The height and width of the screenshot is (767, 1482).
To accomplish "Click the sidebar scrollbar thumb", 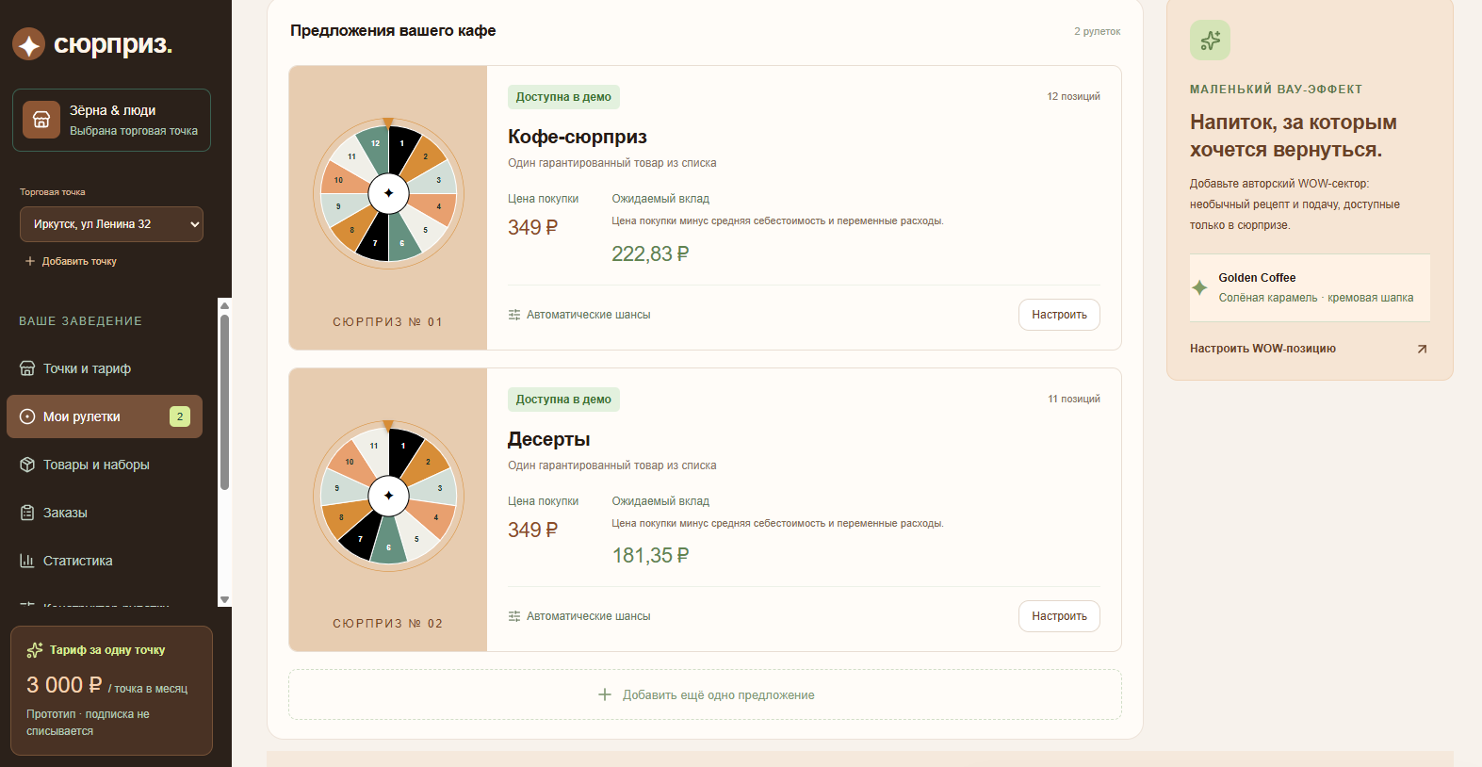I will click(224, 402).
